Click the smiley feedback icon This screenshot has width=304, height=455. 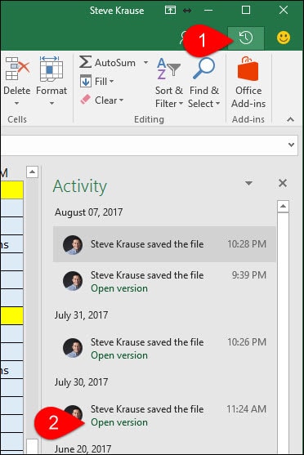[283, 38]
